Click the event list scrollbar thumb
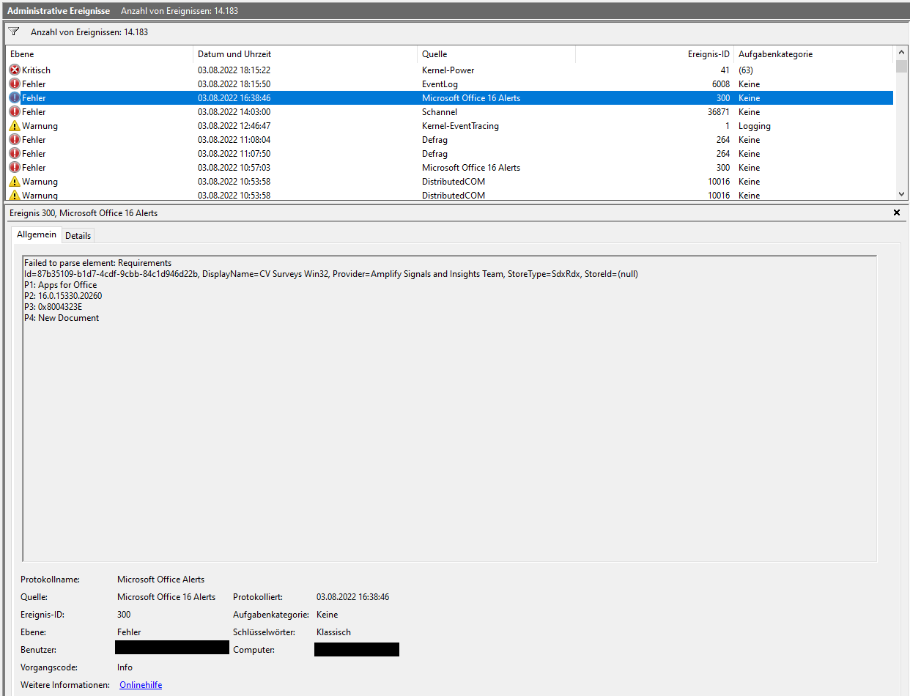The image size is (910, 696). tap(901, 66)
